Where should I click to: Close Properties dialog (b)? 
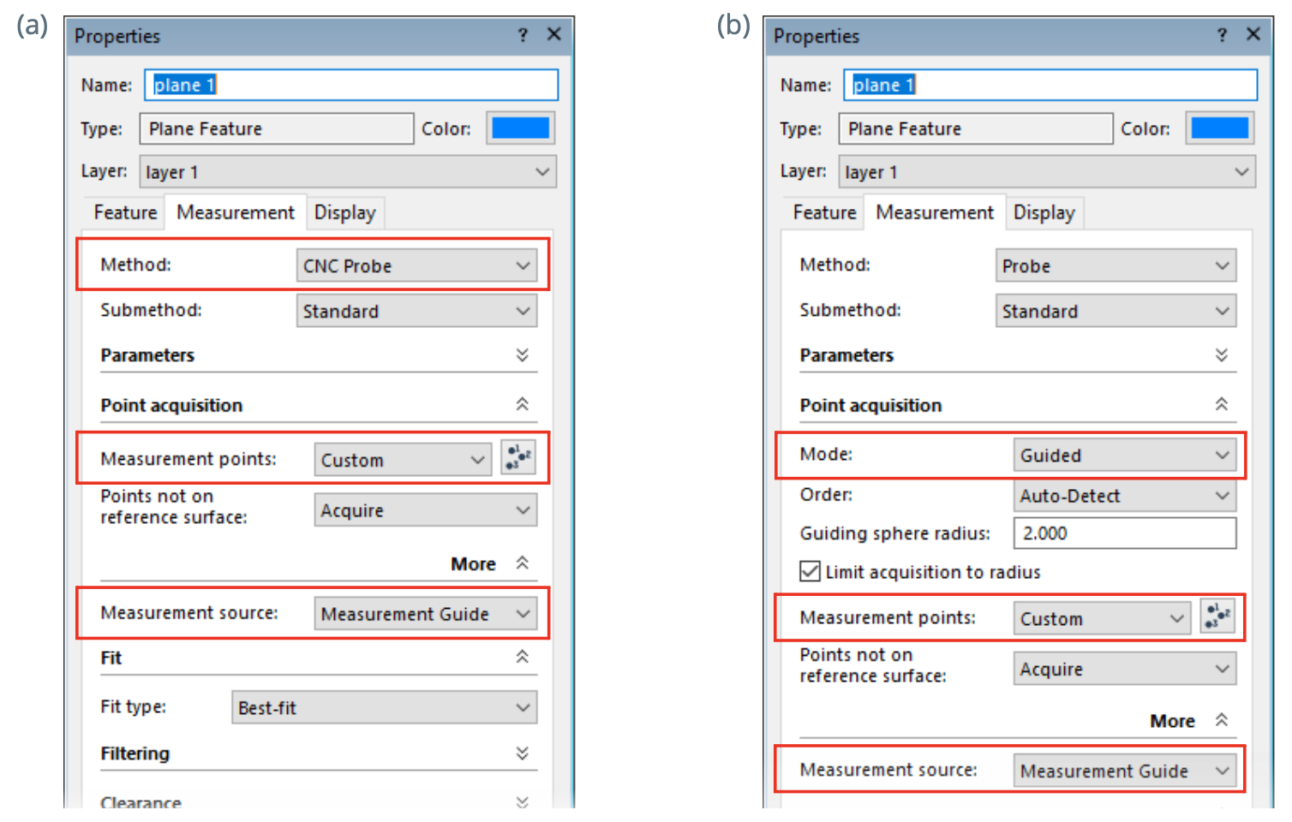click(1253, 34)
